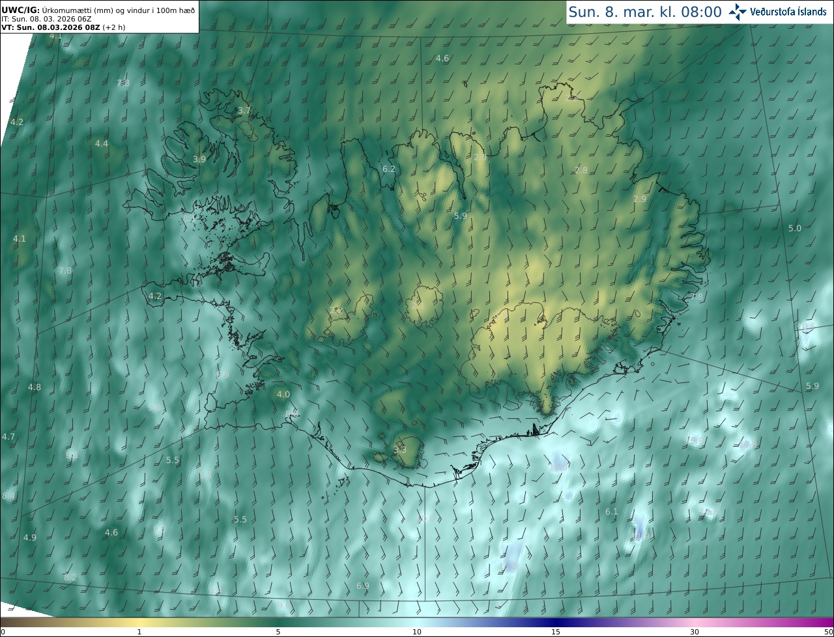Screen dimensions: 834x637
Task: Click the "10" tick on the color scale
Action: pyautogui.click(x=417, y=632)
